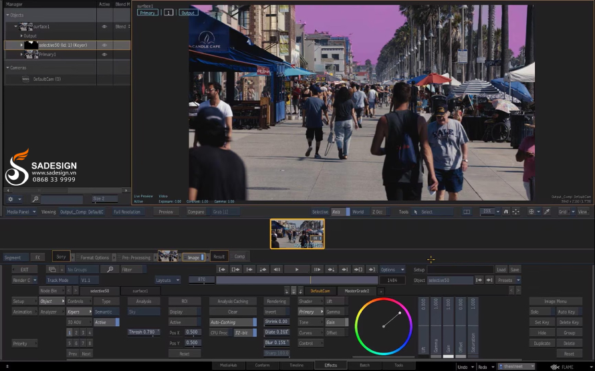Switch to the DefaultCam tab

point(320,291)
